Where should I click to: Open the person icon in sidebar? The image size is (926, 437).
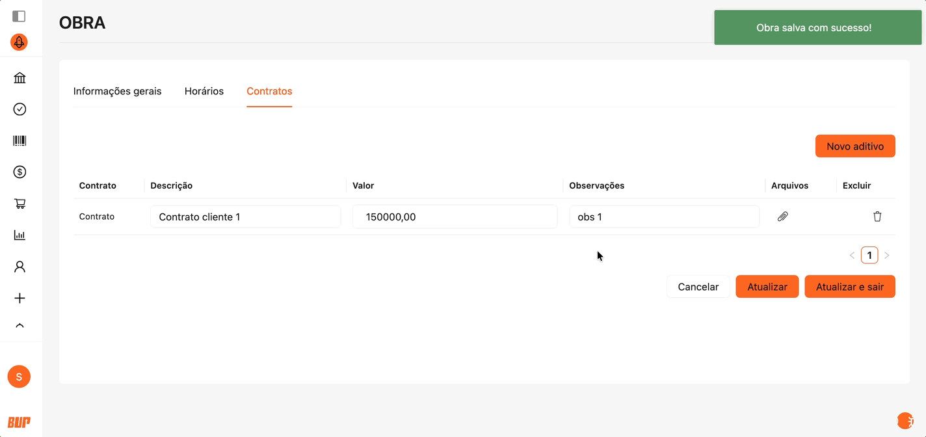[20, 267]
